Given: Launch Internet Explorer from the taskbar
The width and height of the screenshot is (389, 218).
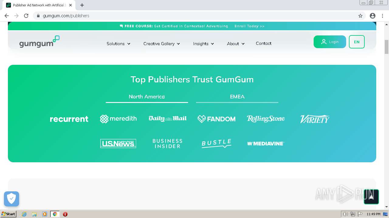Looking at the screenshot, I should point(24,214).
